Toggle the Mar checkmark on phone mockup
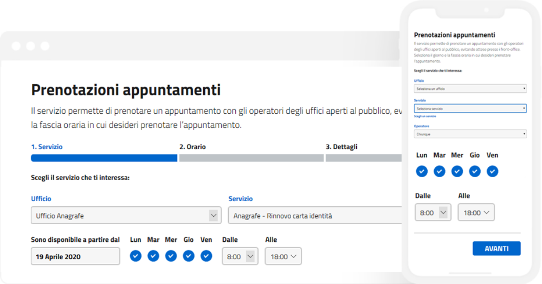542x284 pixels. [x=439, y=171]
